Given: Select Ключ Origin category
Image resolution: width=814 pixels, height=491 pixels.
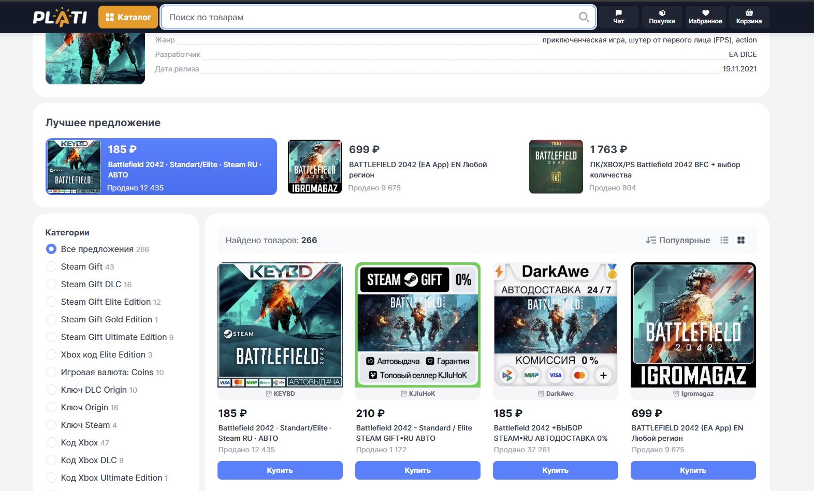Looking at the screenshot, I should [x=82, y=408].
